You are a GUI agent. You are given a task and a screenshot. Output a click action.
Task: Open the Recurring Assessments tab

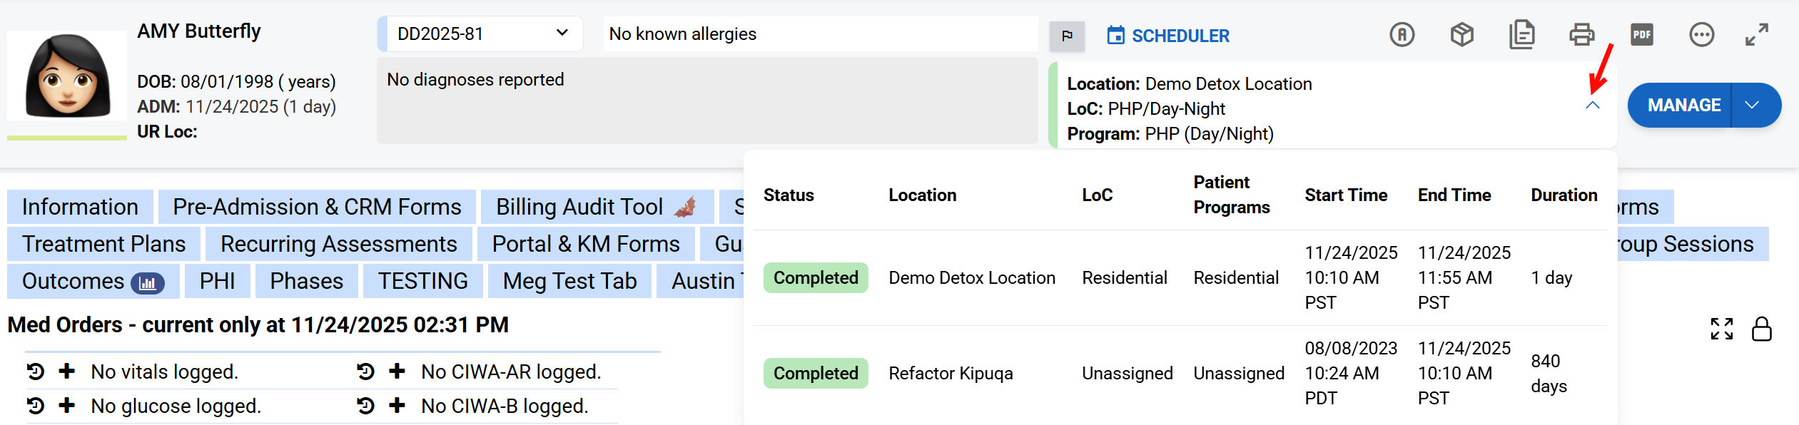338,244
